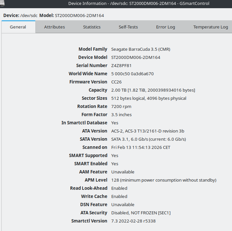
Task: Click the APM Level label
Action: (96, 180)
